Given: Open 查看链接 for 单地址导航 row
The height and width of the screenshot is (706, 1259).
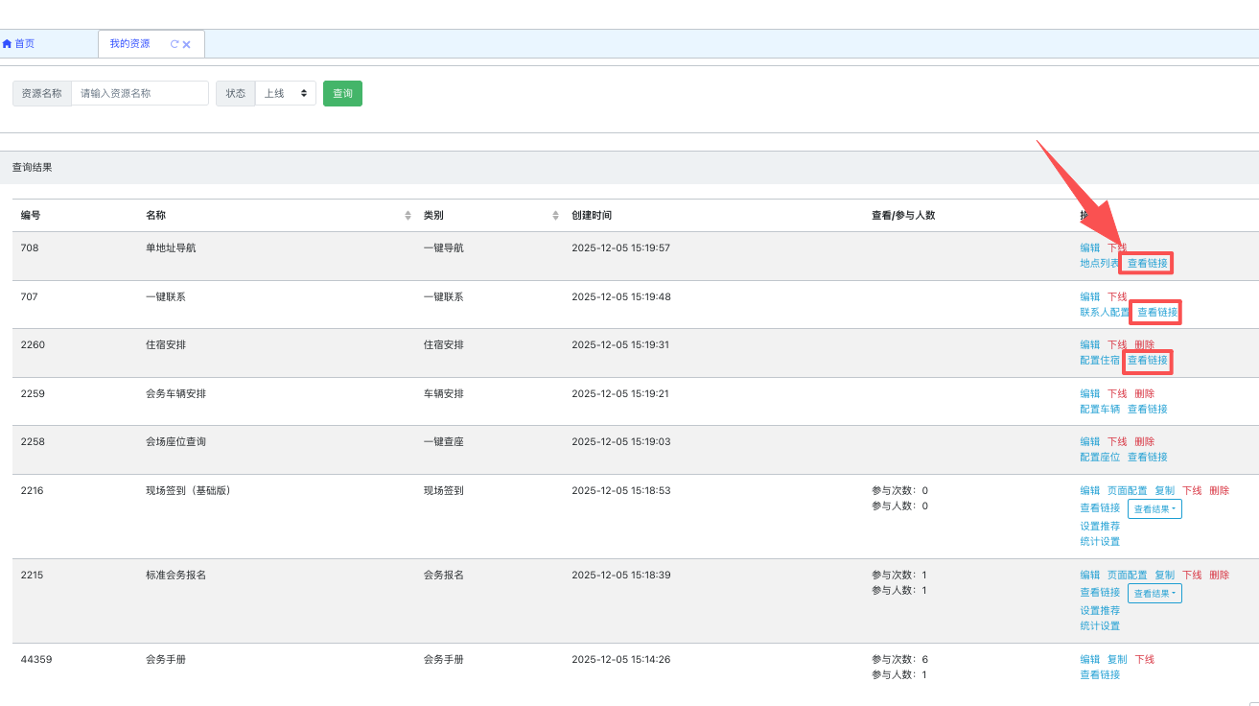Looking at the screenshot, I should (1147, 263).
